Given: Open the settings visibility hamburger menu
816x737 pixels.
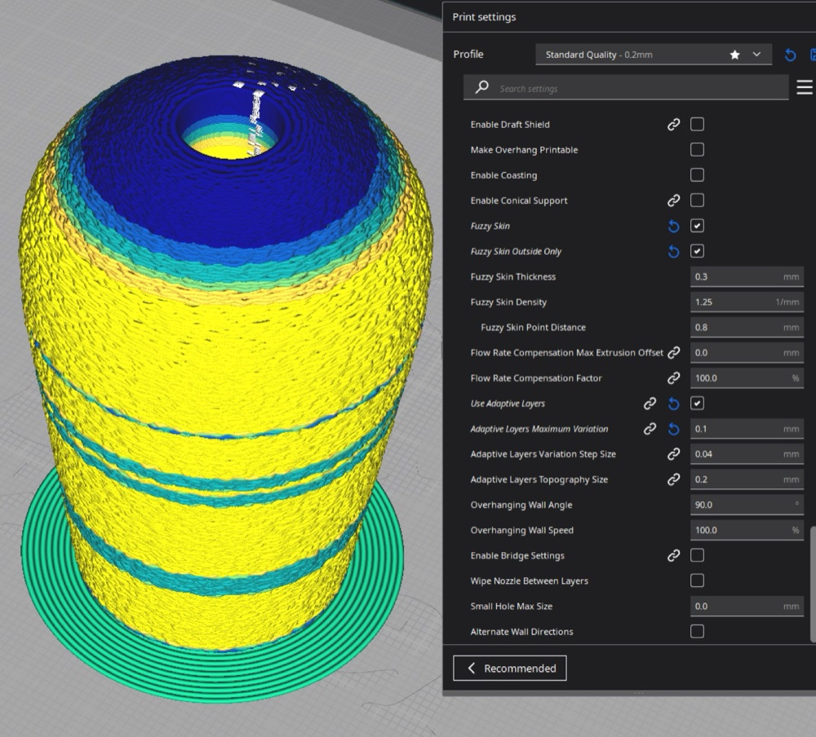Looking at the screenshot, I should 804,87.
